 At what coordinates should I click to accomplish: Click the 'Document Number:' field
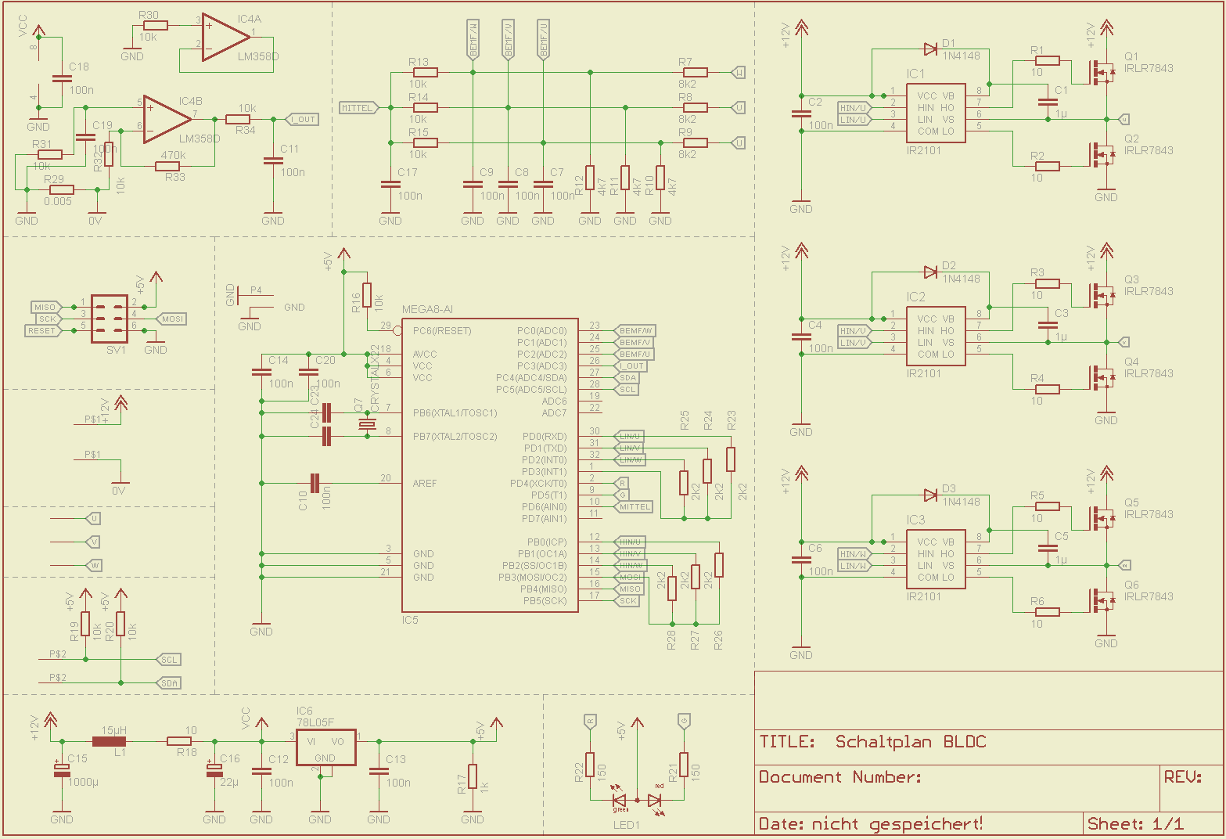pyautogui.click(x=840, y=777)
